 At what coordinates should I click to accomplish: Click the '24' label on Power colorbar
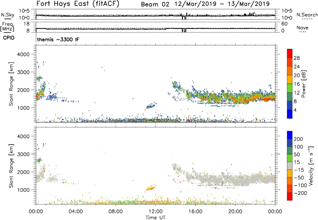tap(297, 67)
